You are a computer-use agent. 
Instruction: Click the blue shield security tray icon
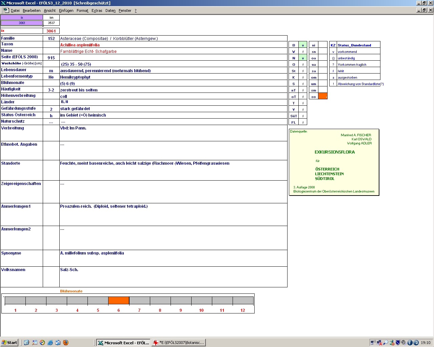(x=398, y=343)
